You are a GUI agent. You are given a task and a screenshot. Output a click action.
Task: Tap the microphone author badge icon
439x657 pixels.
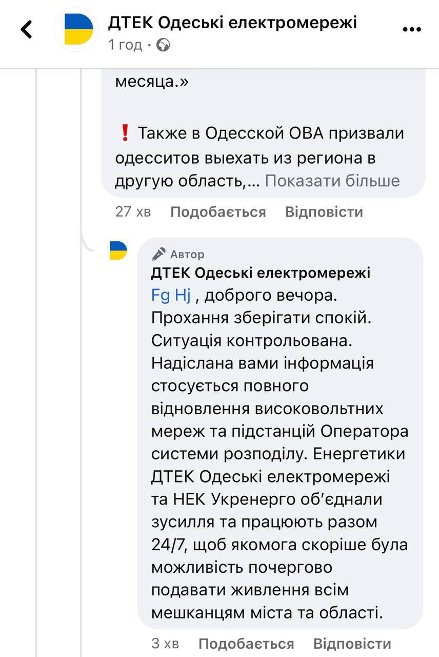[159, 254]
